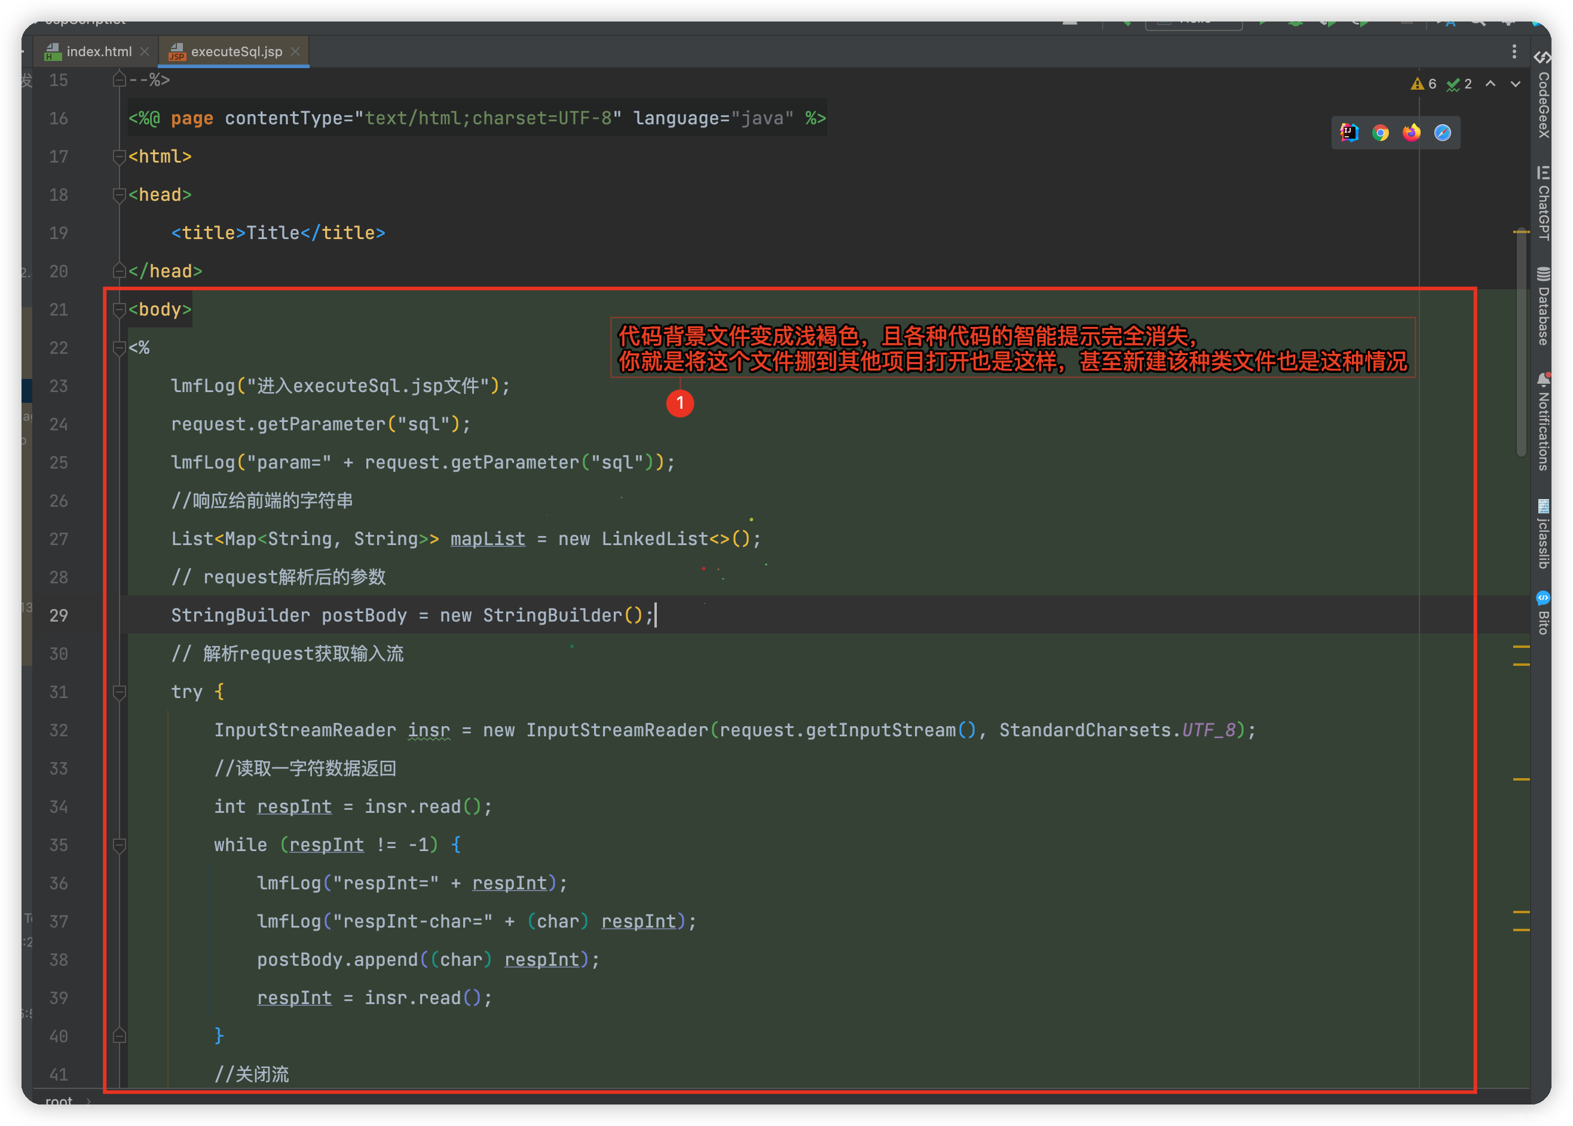Click 'postBody.append' on line 38
This screenshot has height=1126, width=1573.
338,960
